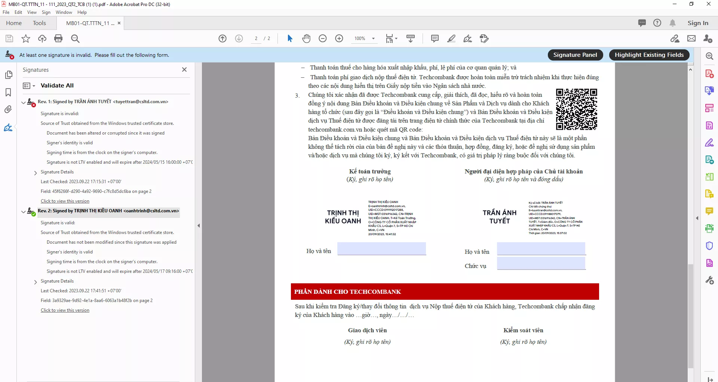The width and height of the screenshot is (718, 382).
Task: Click the page number input field
Action: point(256,38)
